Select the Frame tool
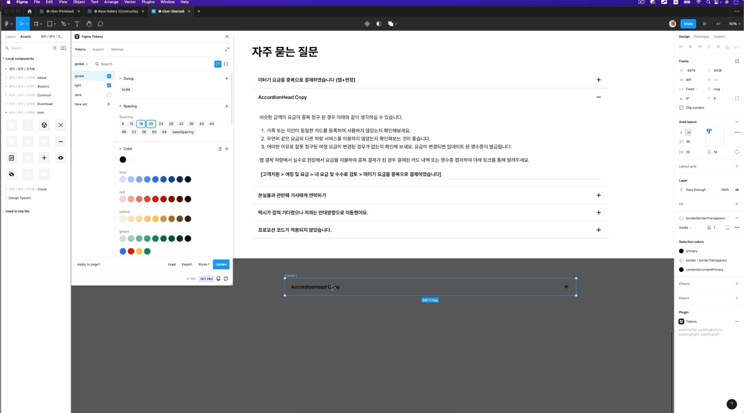Viewport: 744px width, 413px height. 36,24
